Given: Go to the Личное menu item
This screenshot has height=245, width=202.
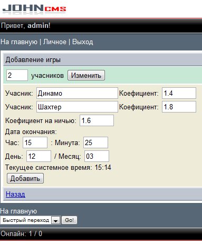Looking at the screenshot, I should (x=55, y=42).
